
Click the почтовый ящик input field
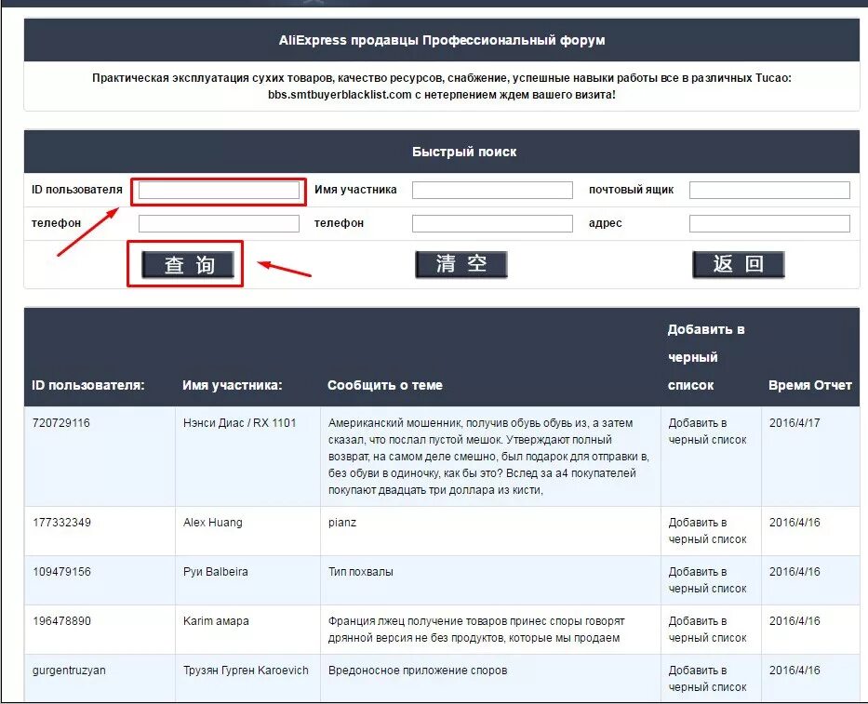click(769, 191)
